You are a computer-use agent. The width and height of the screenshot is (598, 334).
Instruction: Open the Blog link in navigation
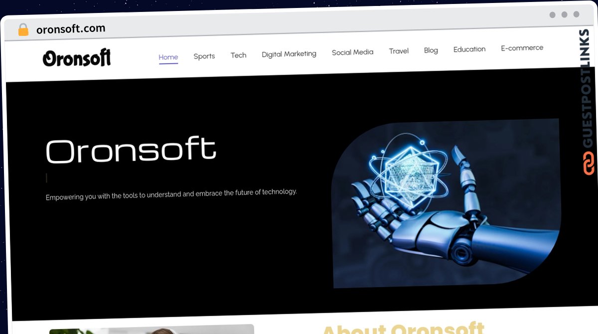[431, 50]
